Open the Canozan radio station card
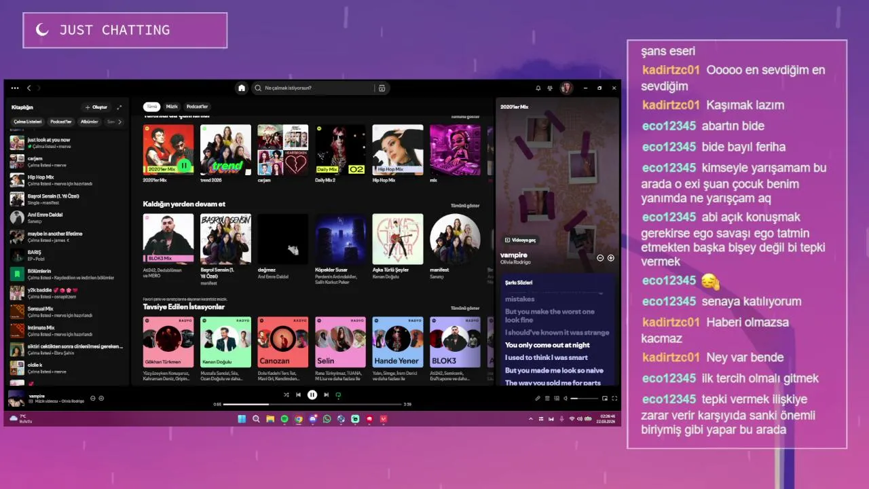Viewport: 869px width, 489px height. [x=282, y=348]
